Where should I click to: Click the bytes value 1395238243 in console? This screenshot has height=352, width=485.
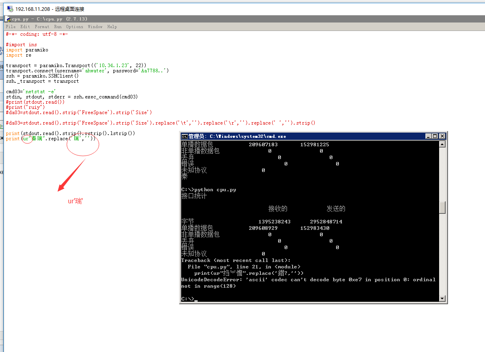[x=274, y=222]
